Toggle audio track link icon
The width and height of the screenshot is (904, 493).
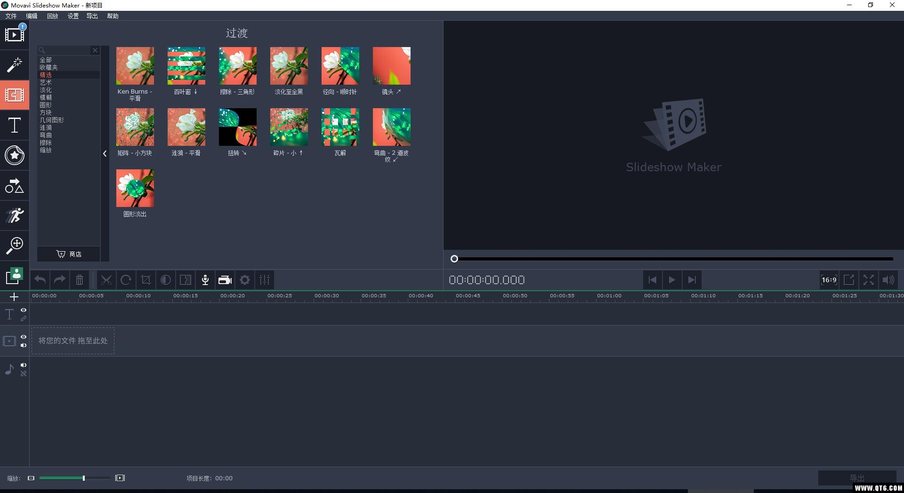pyautogui.click(x=24, y=374)
